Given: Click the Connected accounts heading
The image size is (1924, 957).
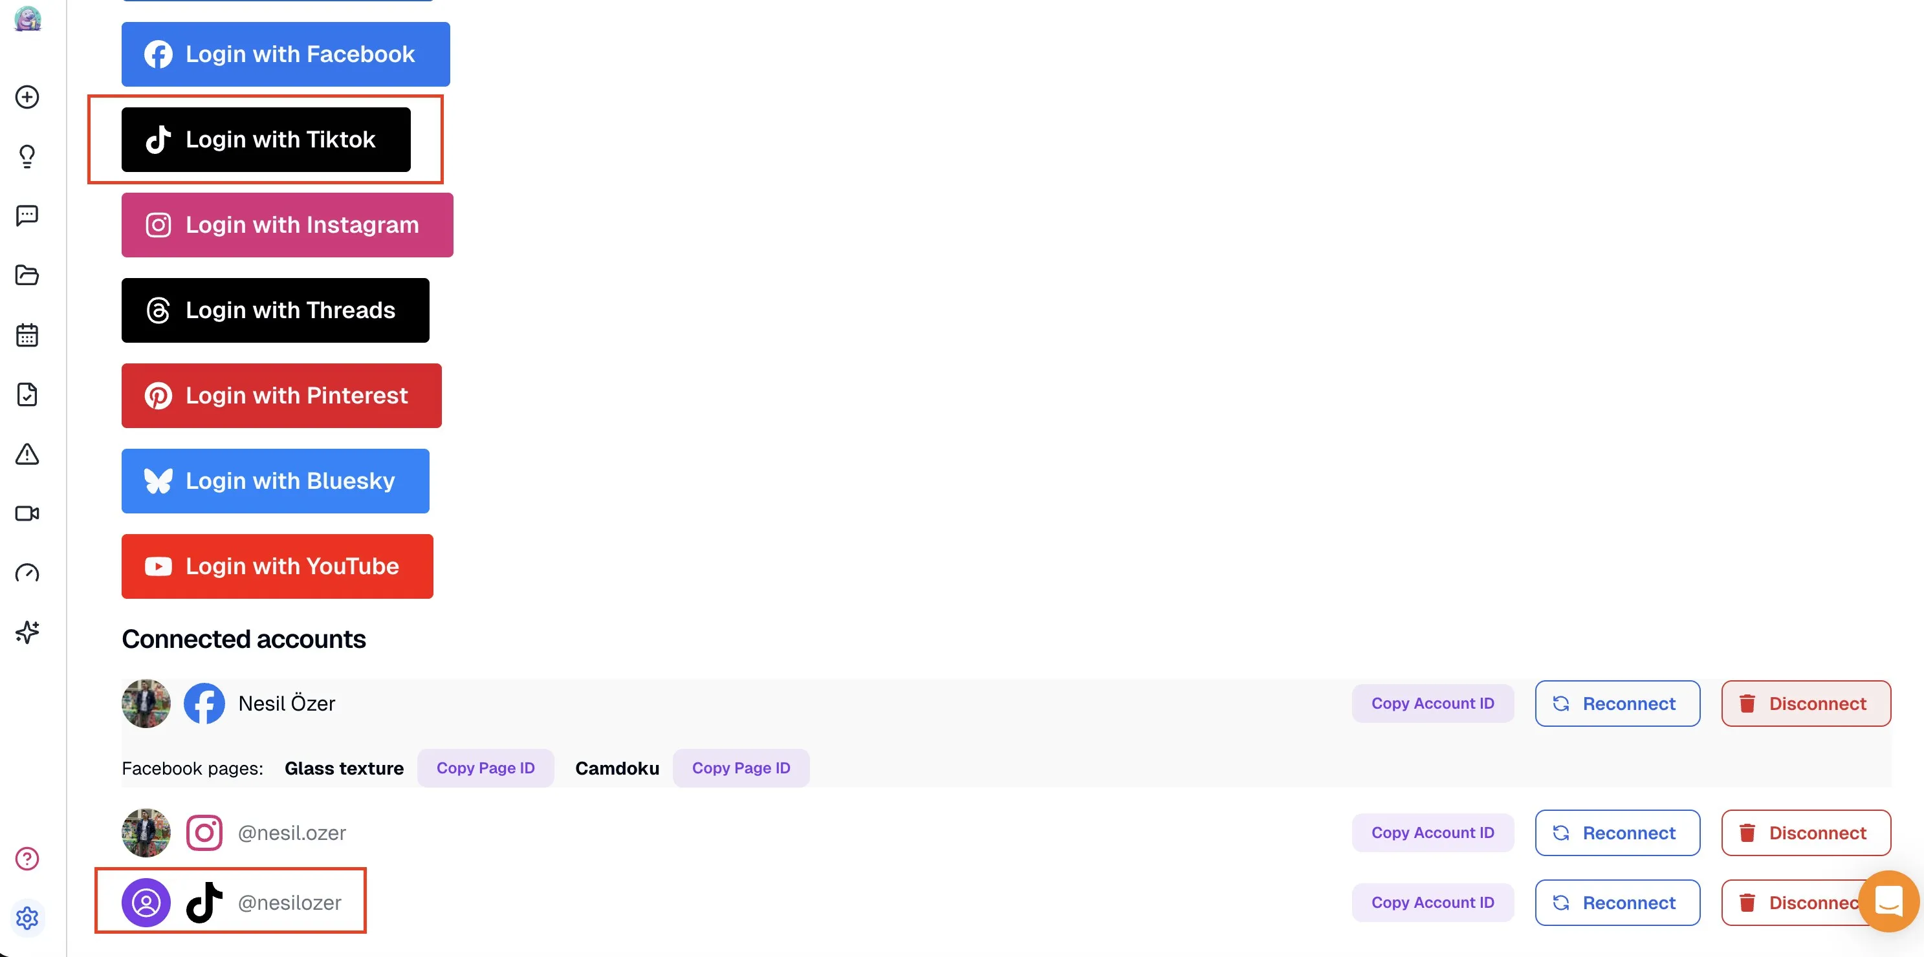Looking at the screenshot, I should [x=243, y=639].
